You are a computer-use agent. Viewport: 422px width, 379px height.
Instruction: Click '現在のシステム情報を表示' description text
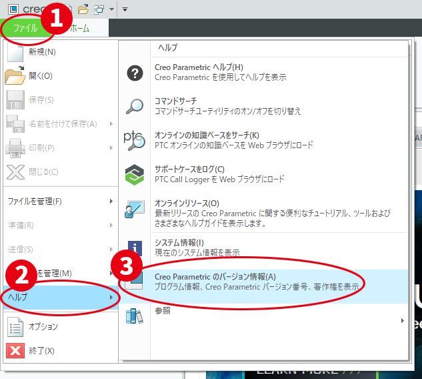coord(197,253)
